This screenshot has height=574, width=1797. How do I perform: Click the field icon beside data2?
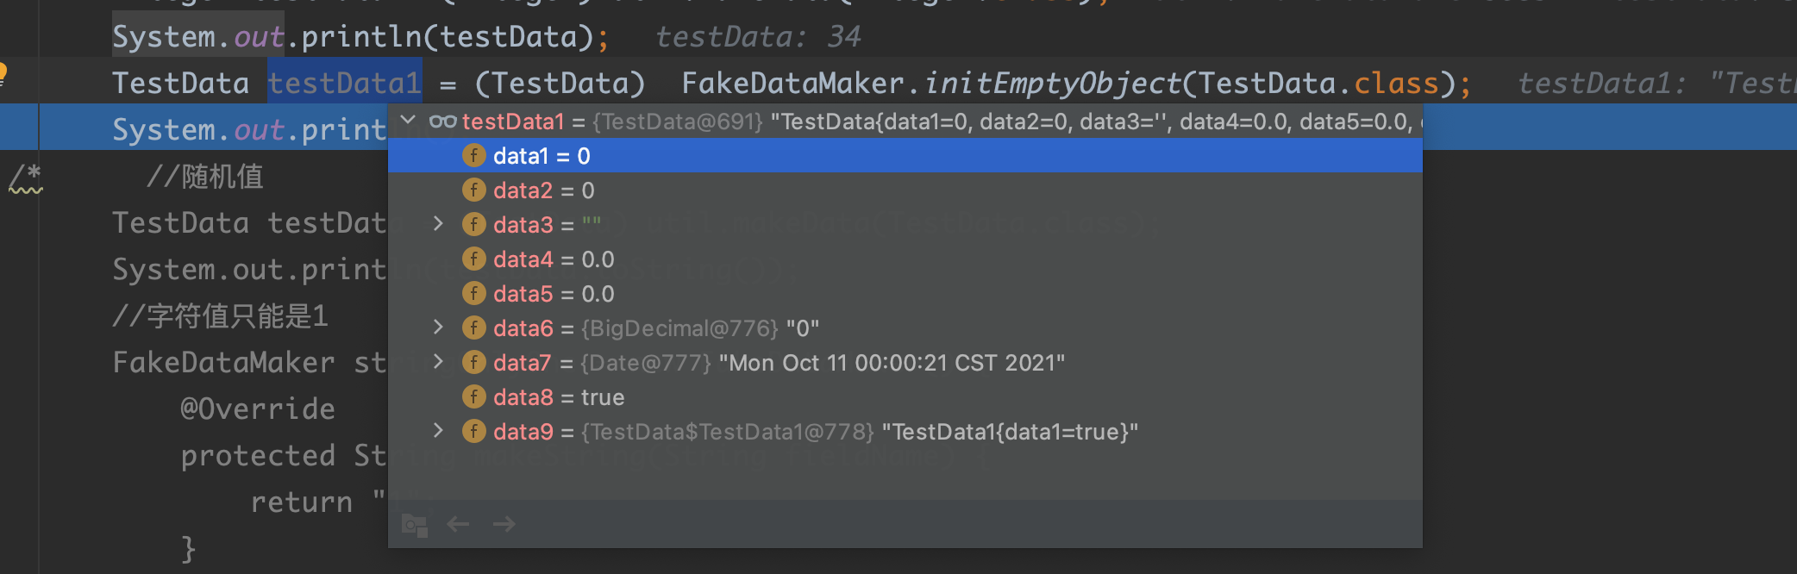point(473,190)
